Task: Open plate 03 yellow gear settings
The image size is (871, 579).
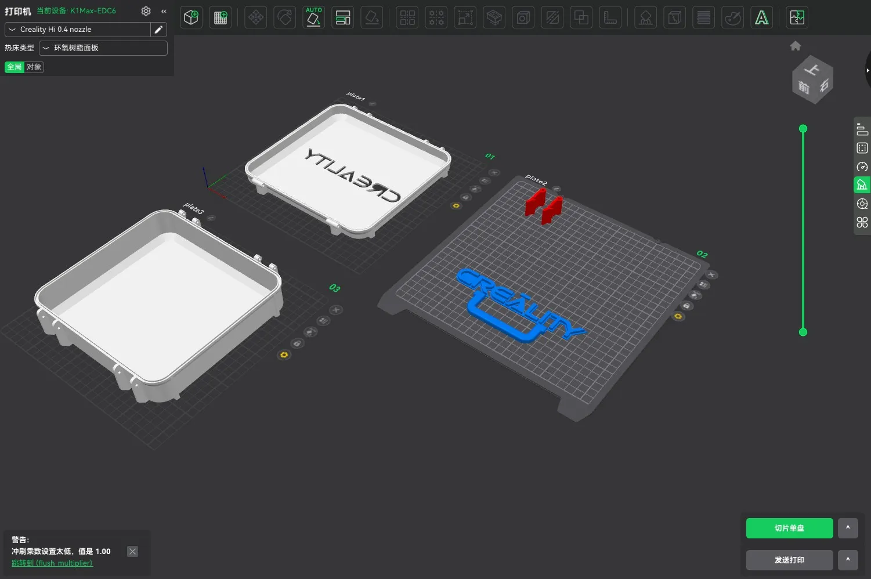Action: [284, 354]
